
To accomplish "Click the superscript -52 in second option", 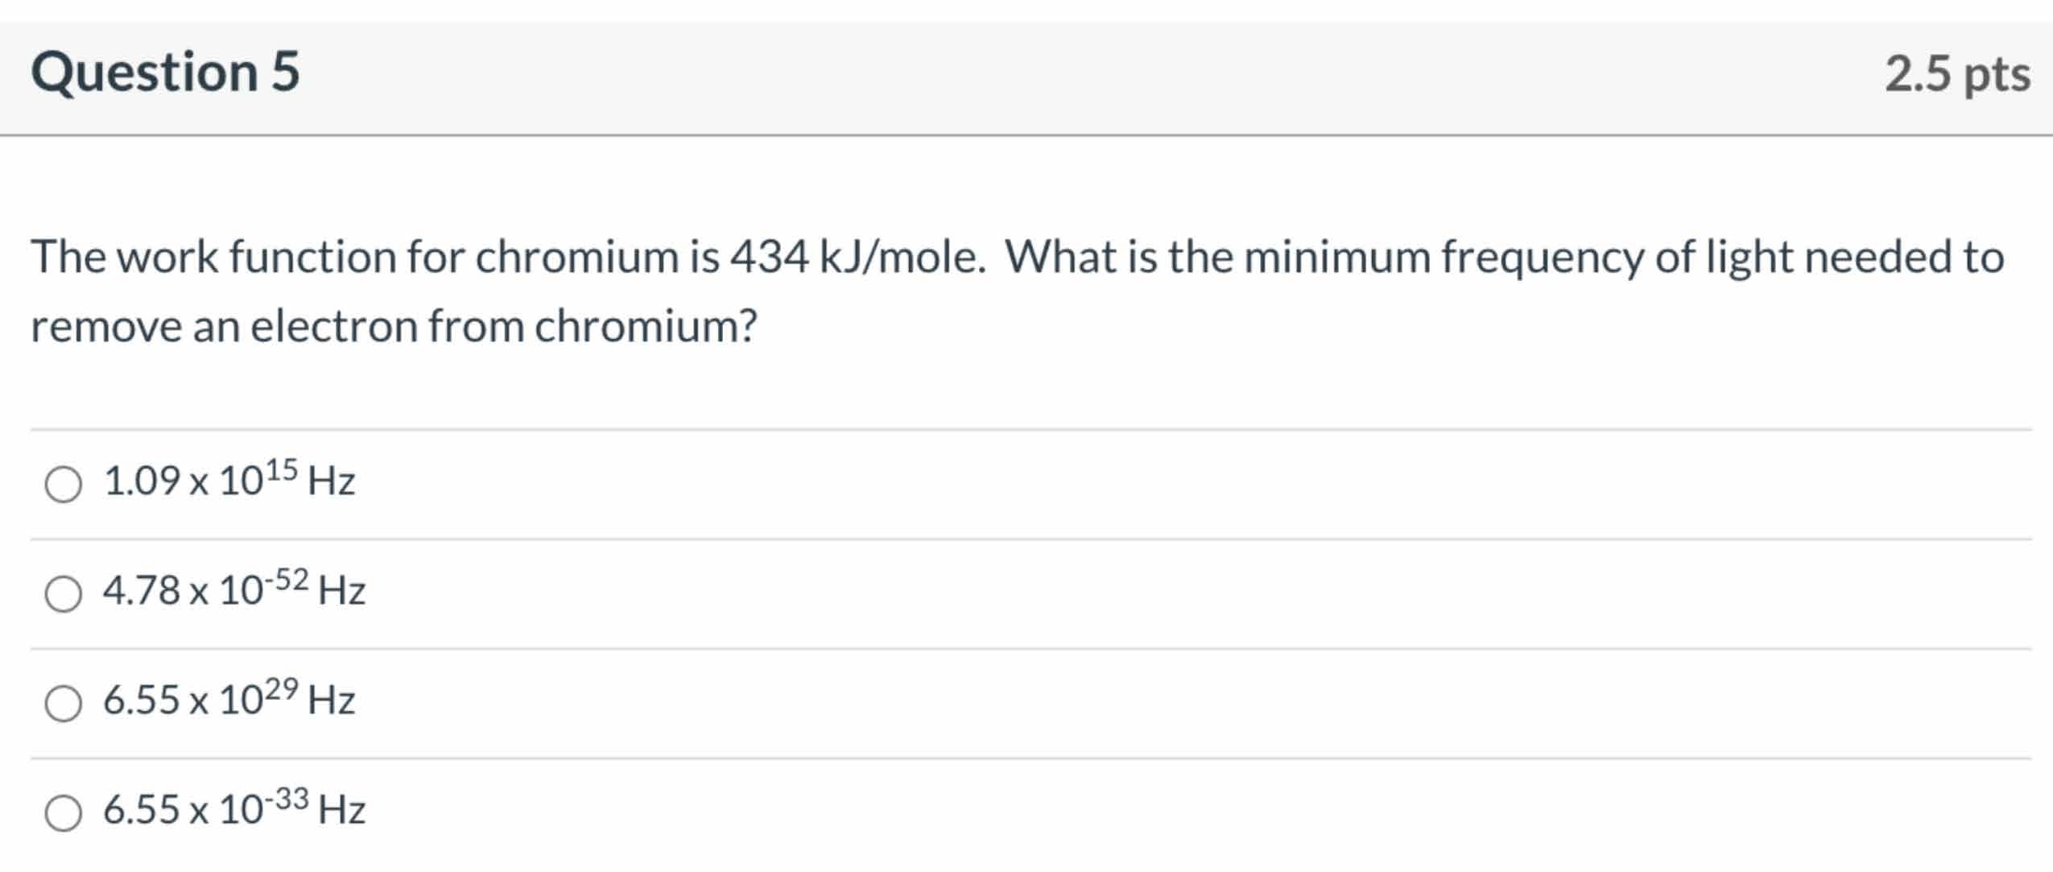I will [288, 579].
